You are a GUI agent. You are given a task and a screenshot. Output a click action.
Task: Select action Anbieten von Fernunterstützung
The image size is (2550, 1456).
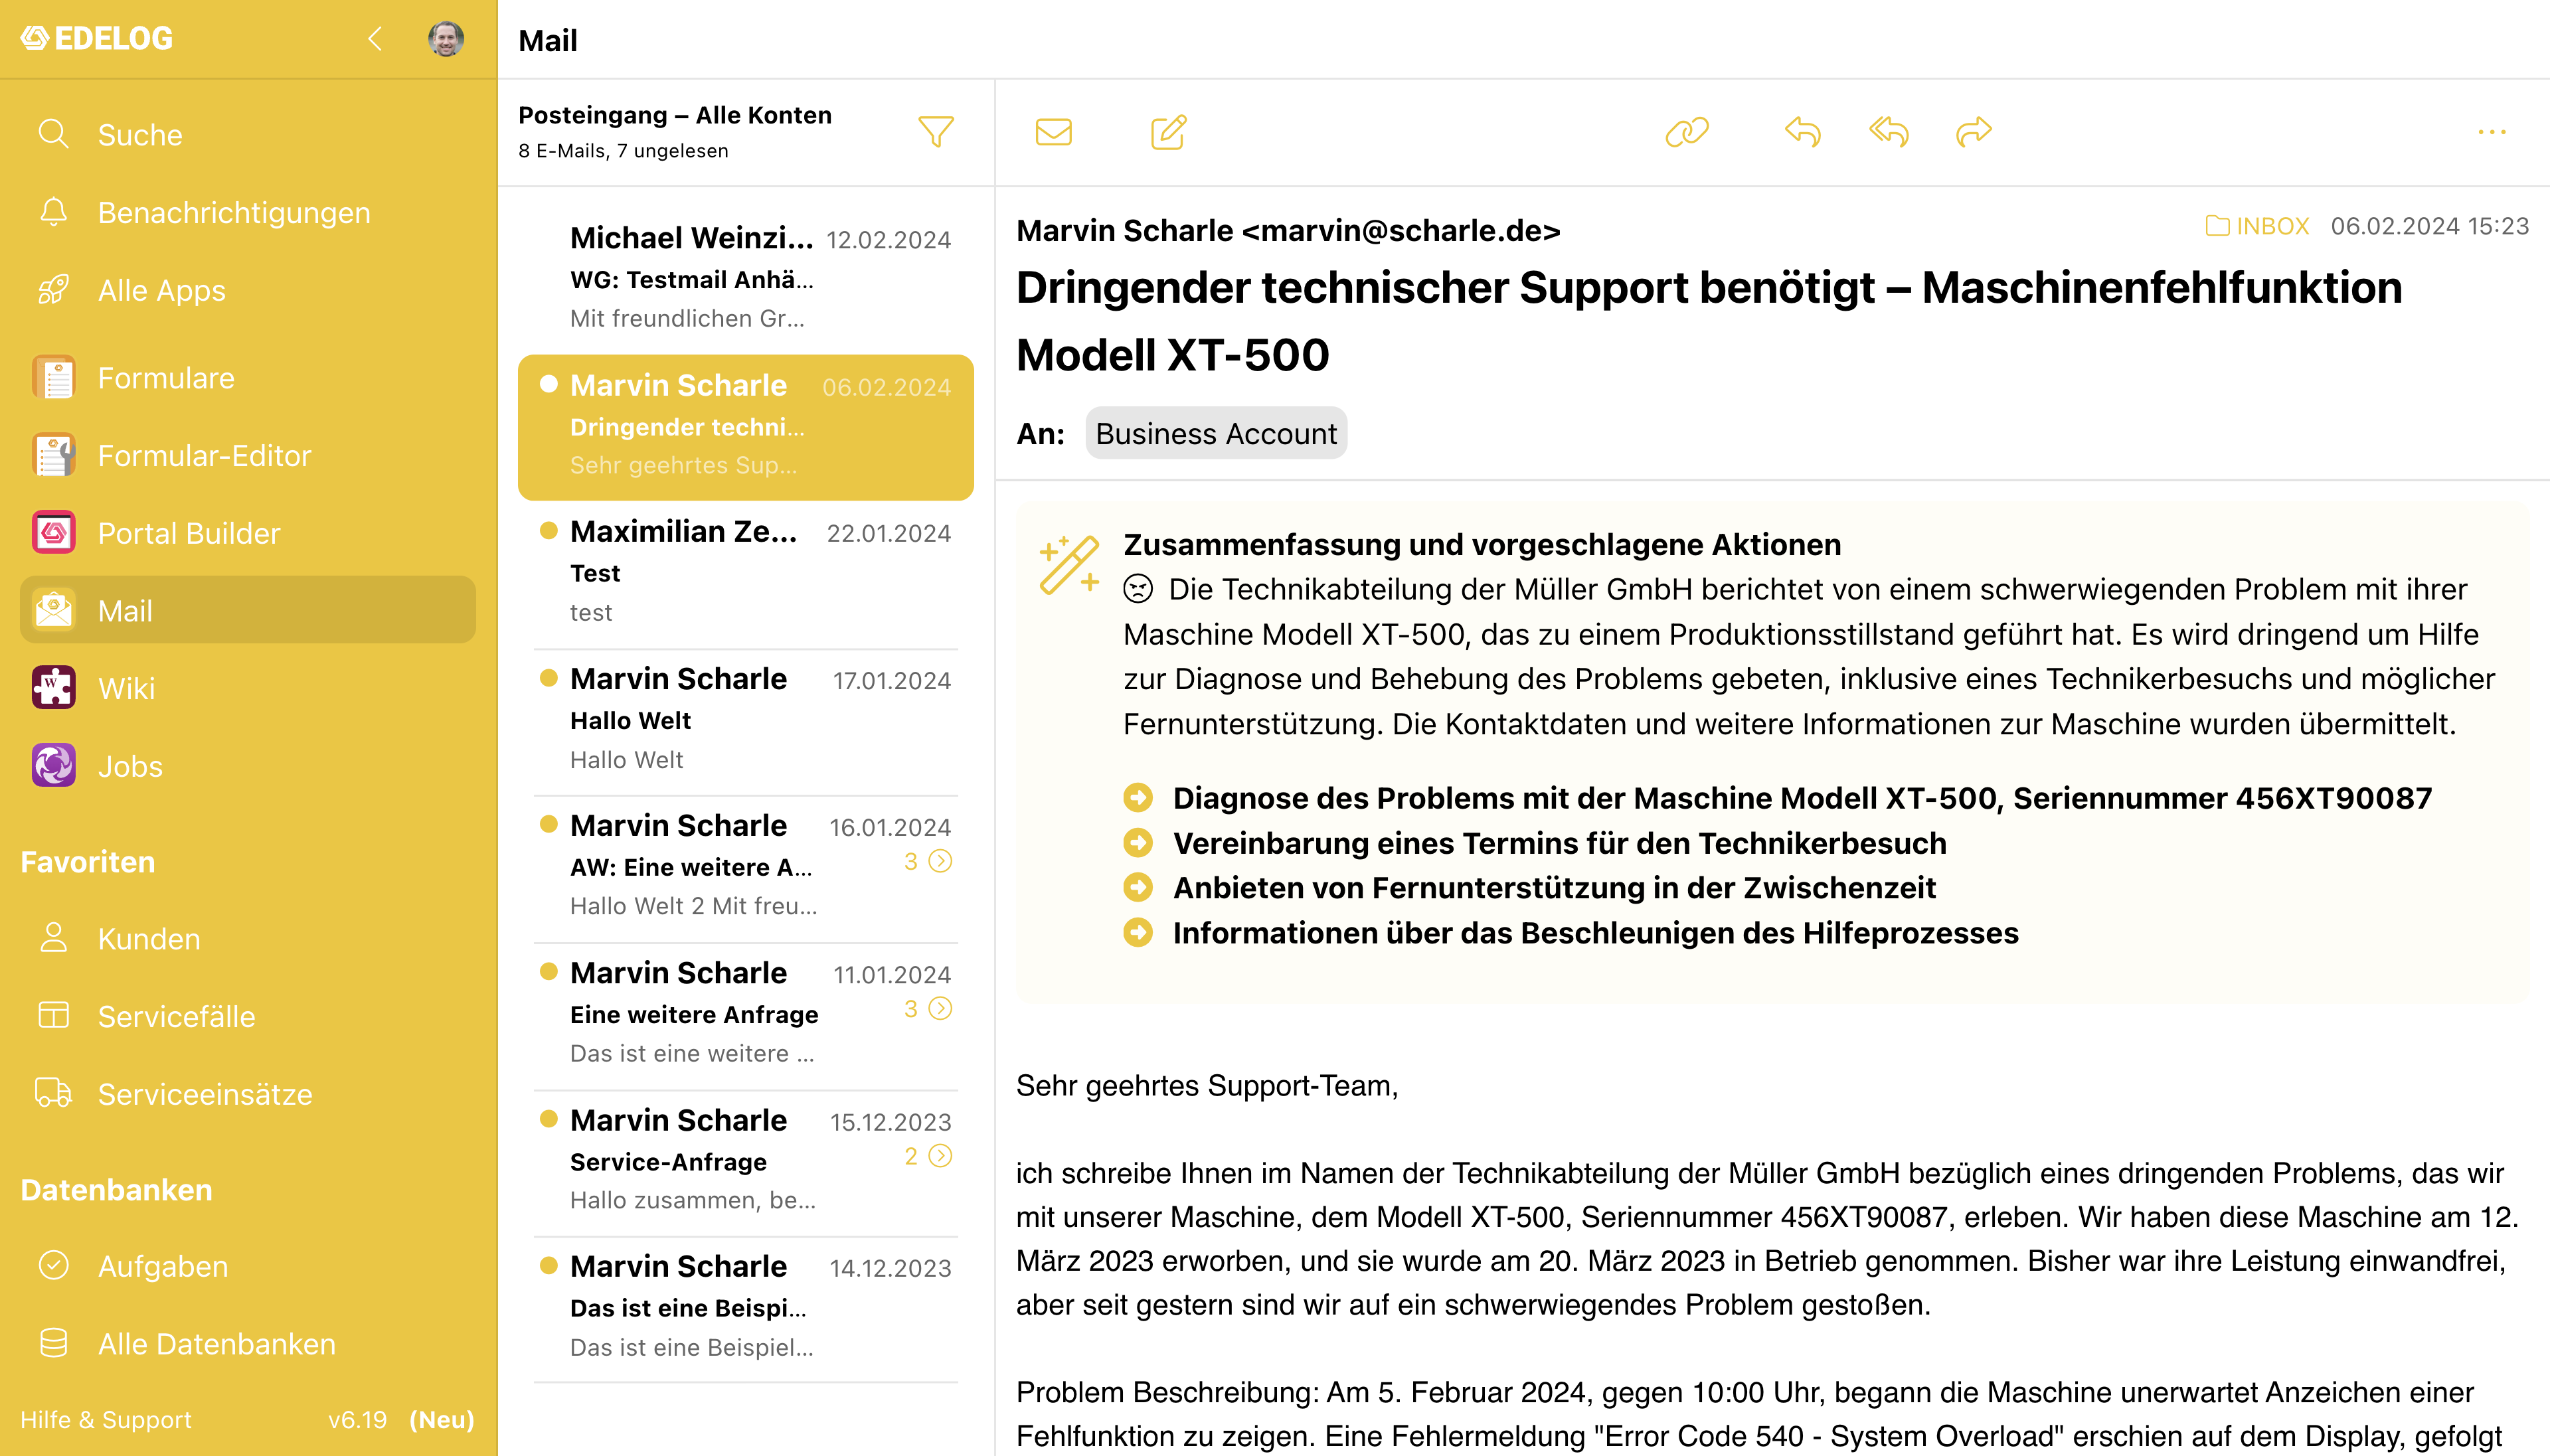pyautogui.click(x=1530, y=887)
